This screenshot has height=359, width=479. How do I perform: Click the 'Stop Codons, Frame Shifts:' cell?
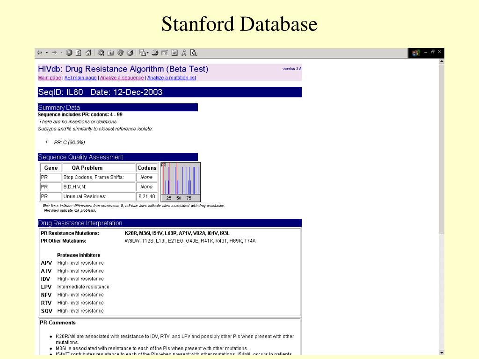click(99, 177)
